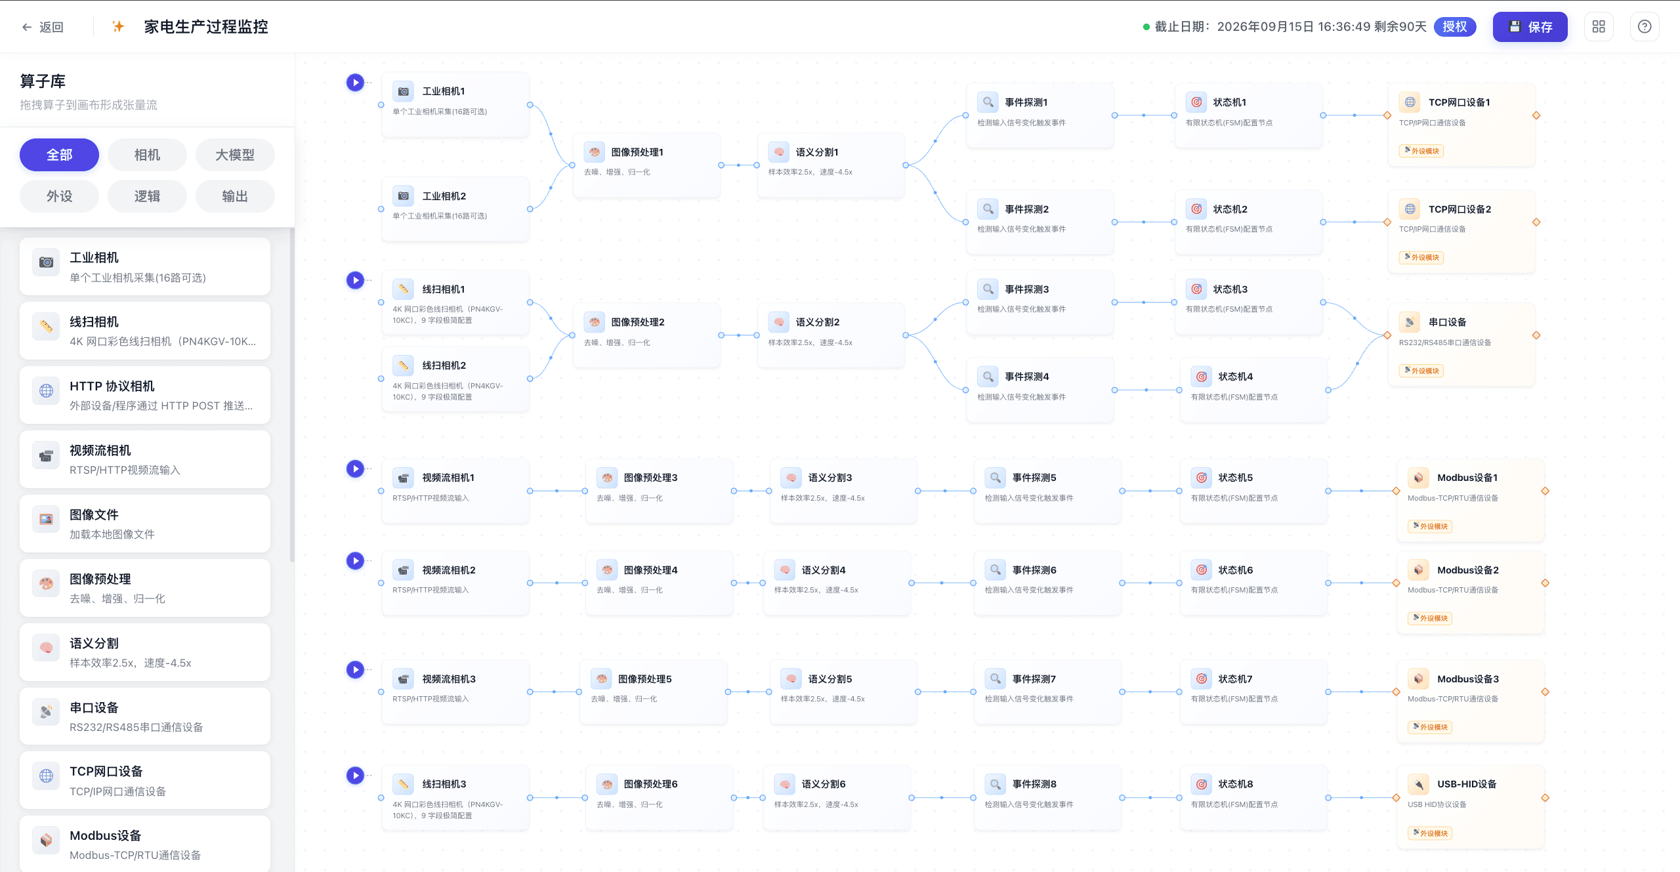Click 图像预处理 palette icon in library
Image resolution: width=1680 pixels, height=872 pixels.
[x=46, y=584]
